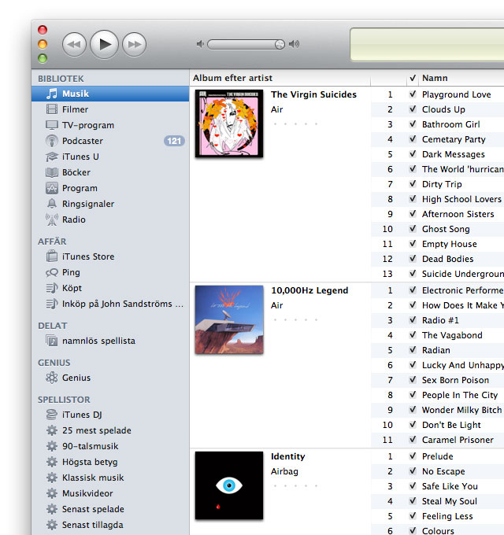
Task: Click rating dots under 10,000Hz Legend
Action: click(x=296, y=319)
